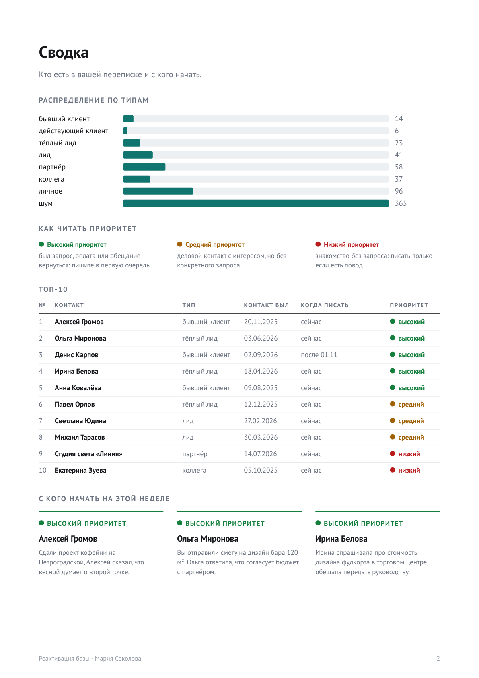Click the "ПРИОРИТЕТ" column header
Viewport: 479px width, 678px height.
409,305
